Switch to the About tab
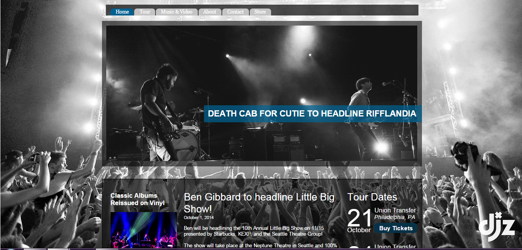This screenshot has width=522, height=250. [x=210, y=12]
